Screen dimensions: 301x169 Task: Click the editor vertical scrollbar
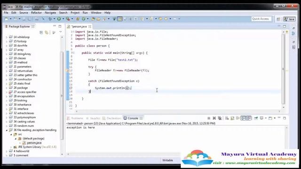click(x=284, y=69)
